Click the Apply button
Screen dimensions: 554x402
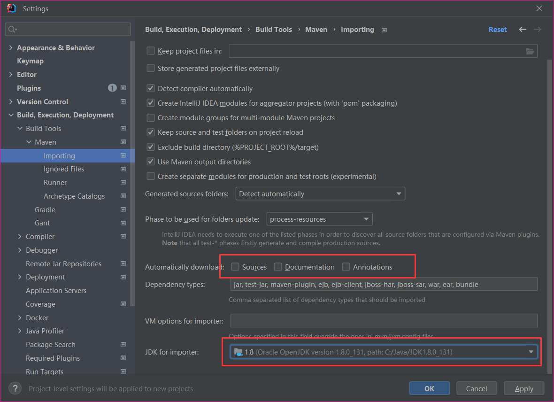(x=524, y=388)
